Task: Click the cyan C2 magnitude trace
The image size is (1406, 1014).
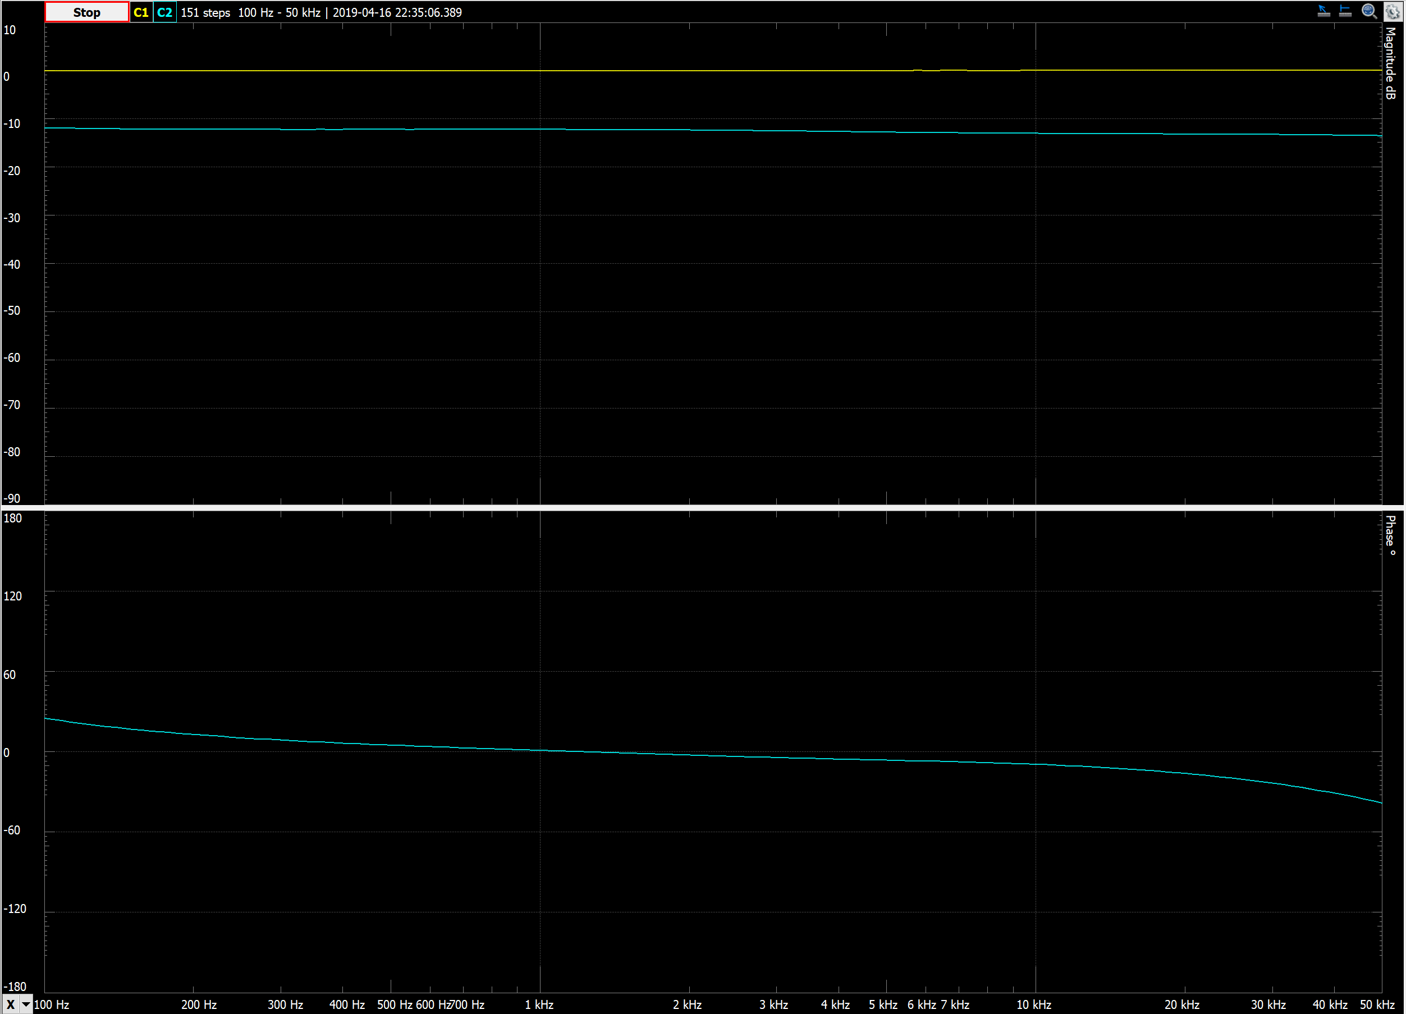Action: (620, 130)
